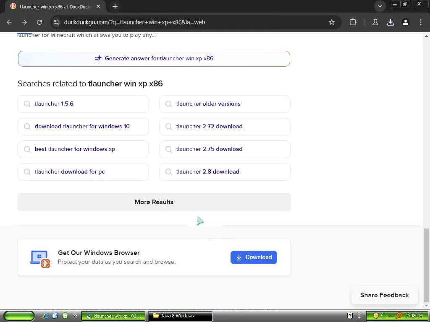Click the search icon beside tlauncher older versions
This screenshot has height=322, width=430.
169,104
